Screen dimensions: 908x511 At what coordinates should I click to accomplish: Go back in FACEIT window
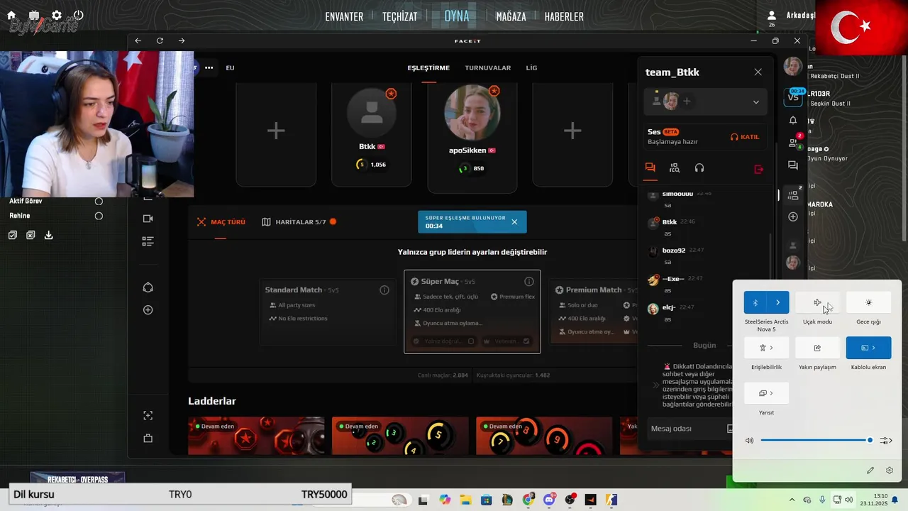coord(138,41)
